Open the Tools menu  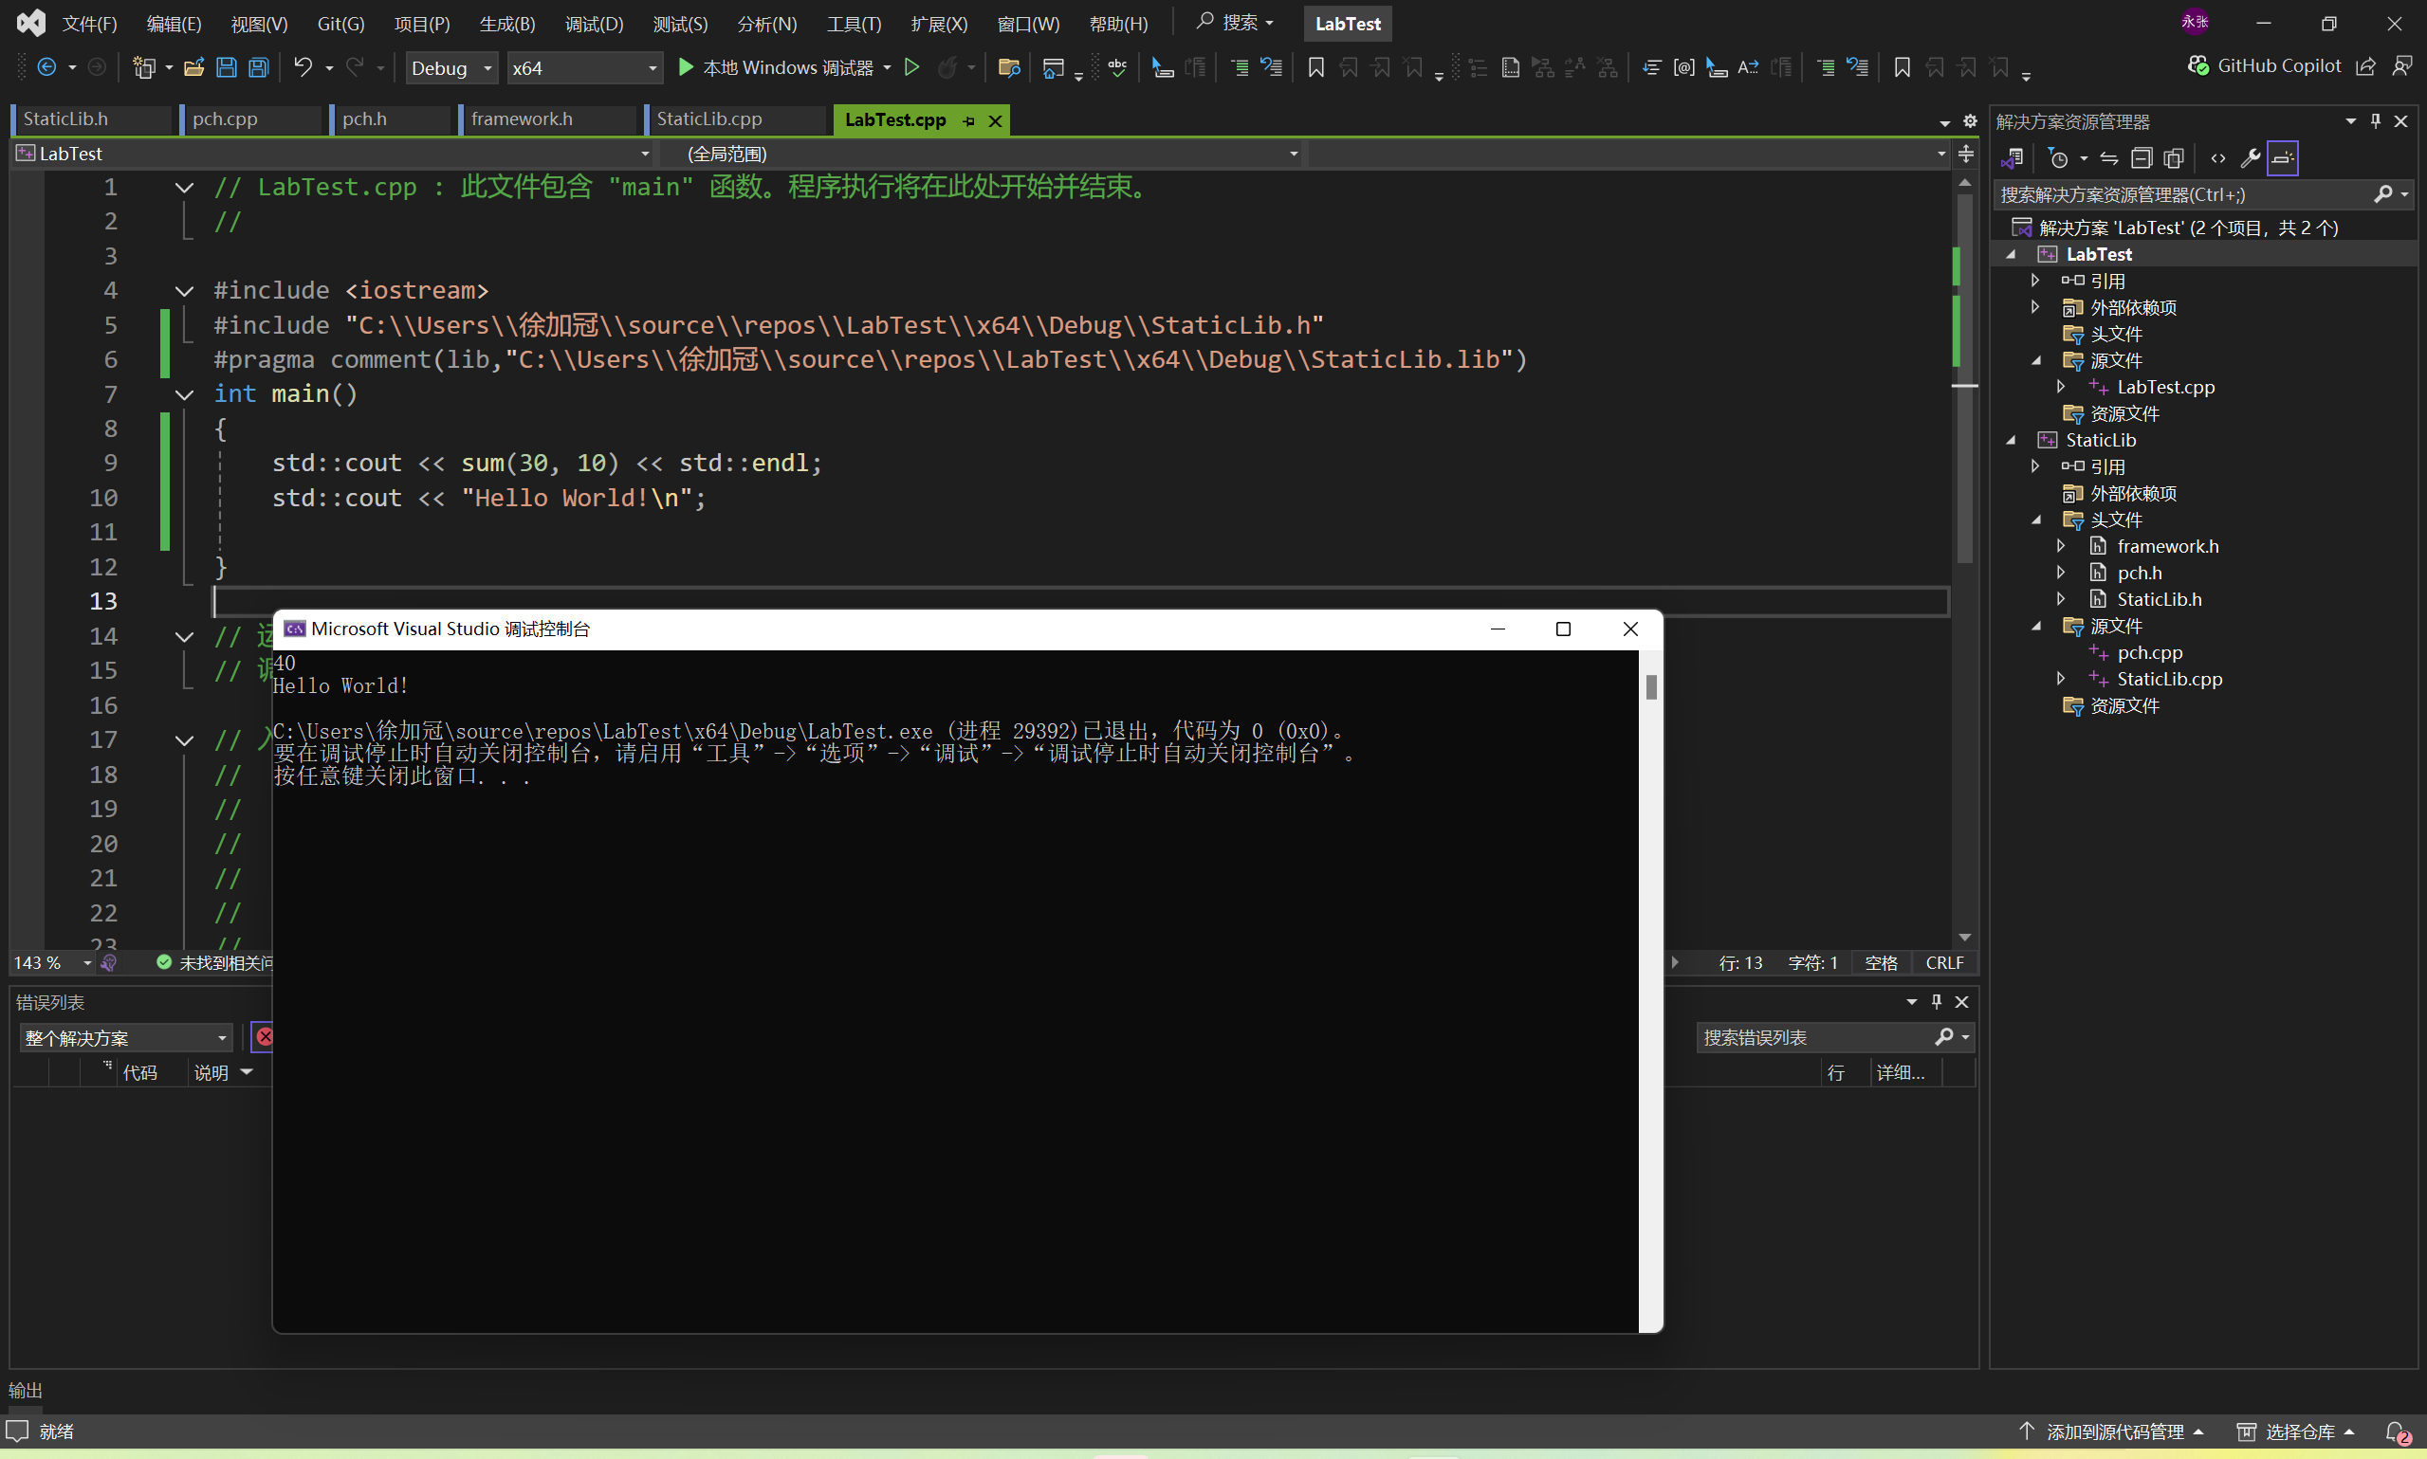[854, 24]
